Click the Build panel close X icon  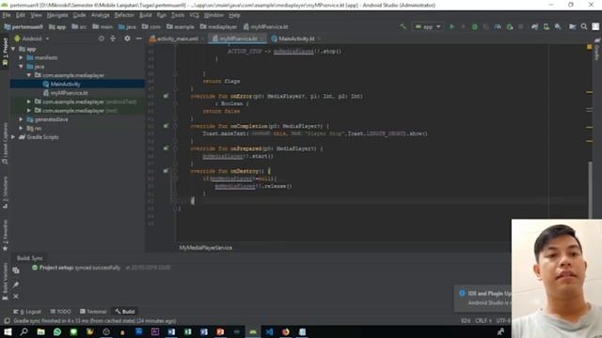click(16, 297)
